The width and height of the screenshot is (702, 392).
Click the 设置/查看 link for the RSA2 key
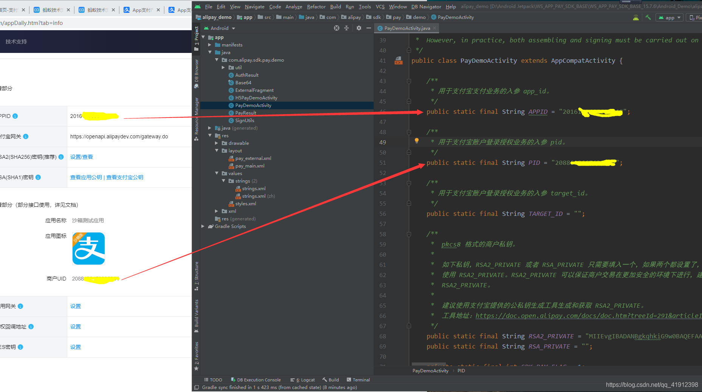coord(82,157)
